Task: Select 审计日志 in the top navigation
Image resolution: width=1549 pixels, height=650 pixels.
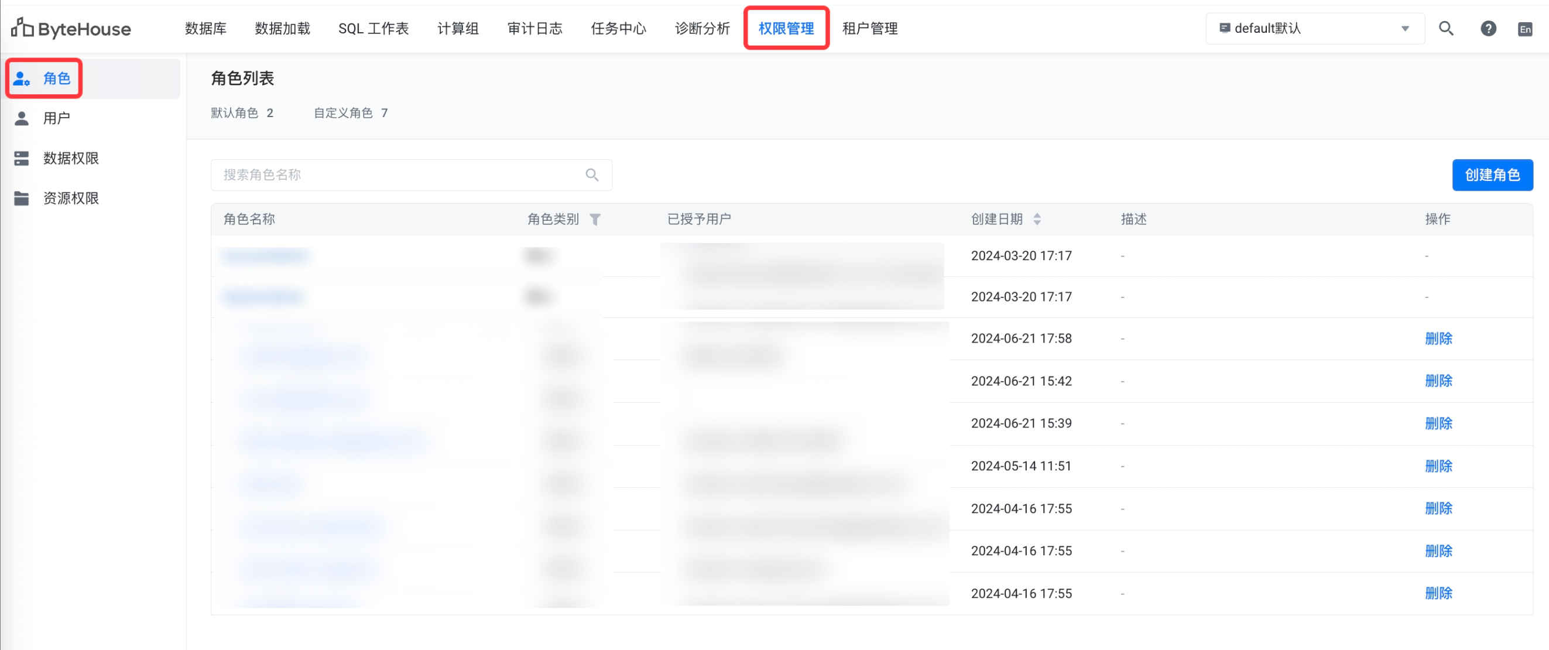Action: 534,28
